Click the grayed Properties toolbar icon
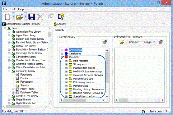Viewport: 173px width, 115px height. tap(50, 17)
